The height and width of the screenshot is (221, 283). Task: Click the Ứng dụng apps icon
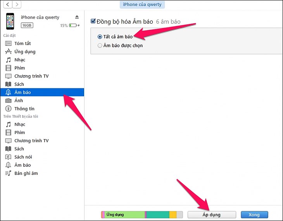pyautogui.click(x=8, y=52)
